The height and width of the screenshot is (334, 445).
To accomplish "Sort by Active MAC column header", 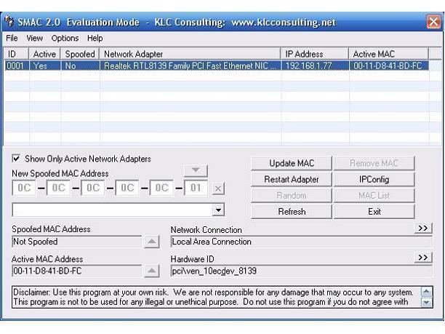I will coord(388,54).
